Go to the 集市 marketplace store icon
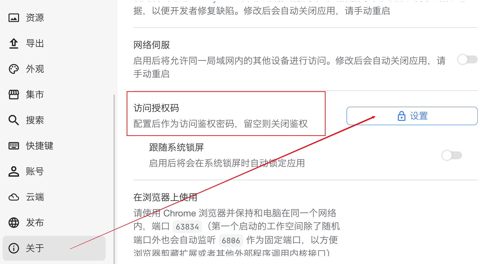Image resolution: width=485 pixels, height=264 pixels. pyautogui.click(x=14, y=95)
